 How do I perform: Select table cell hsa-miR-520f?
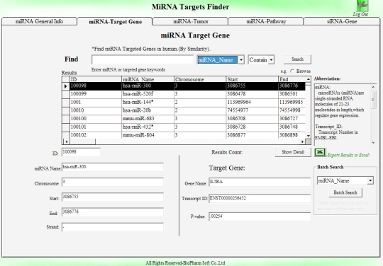point(148,94)
